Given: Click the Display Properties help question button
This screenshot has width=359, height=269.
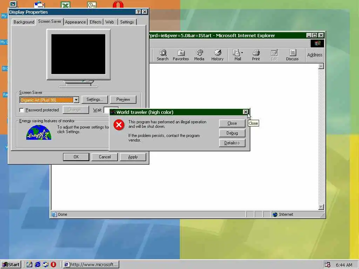Looking at the screenshot, I should pos(138,12).
